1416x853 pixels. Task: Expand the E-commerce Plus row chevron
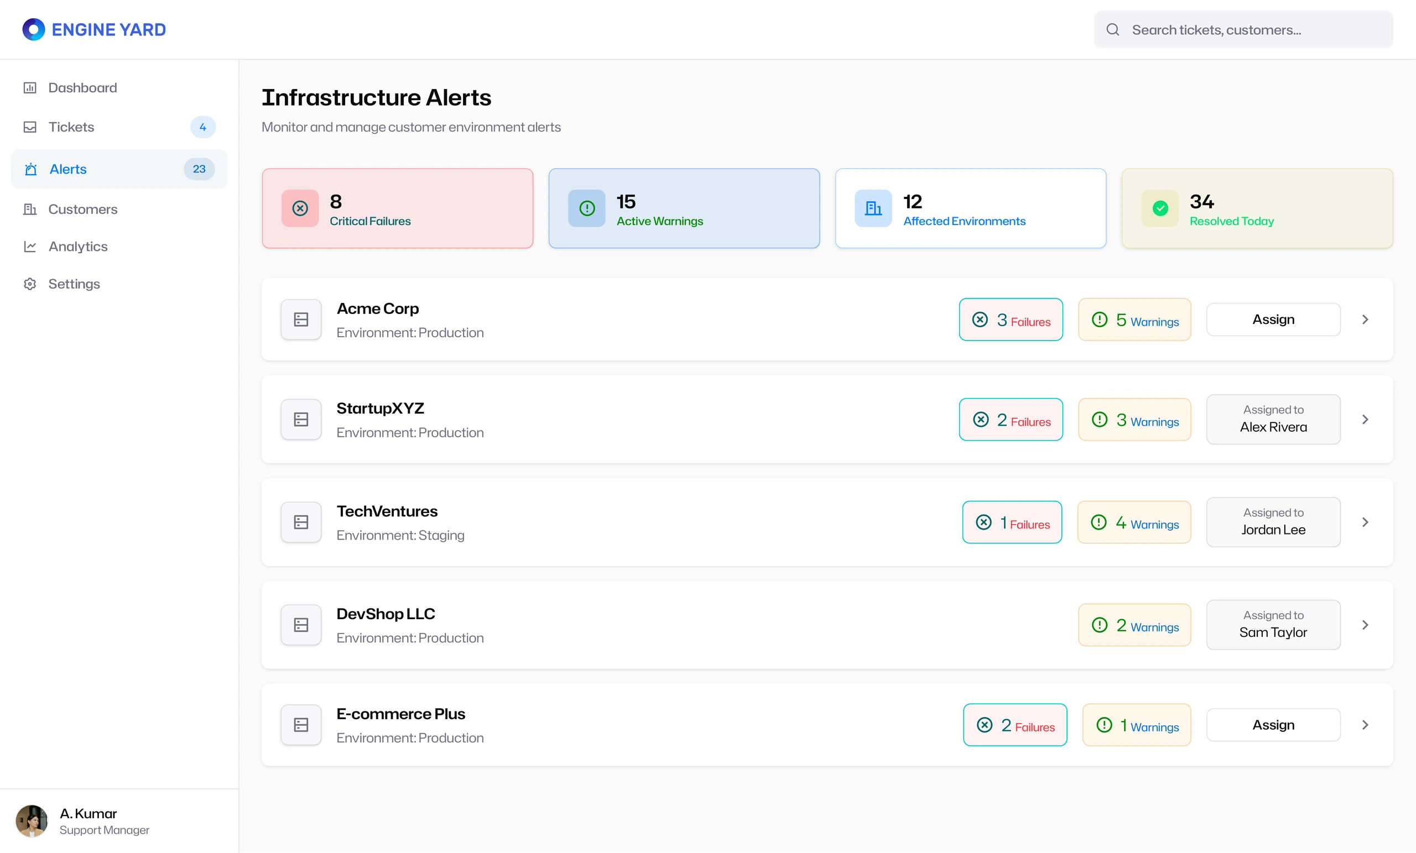(1366, 725)
